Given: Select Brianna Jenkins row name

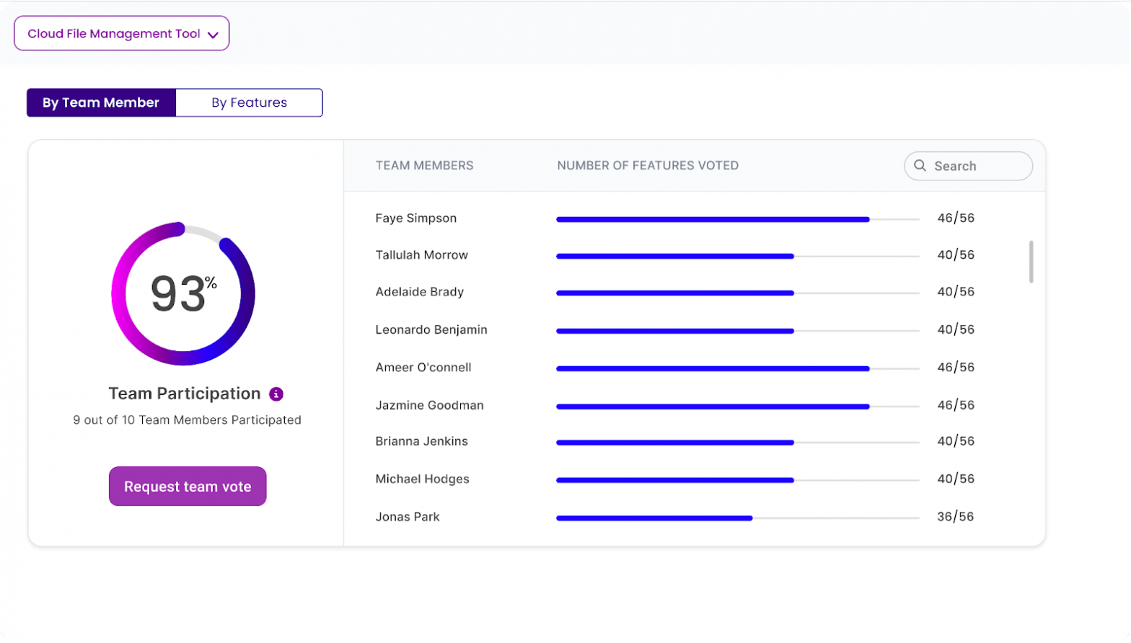Looking at the screenshot, I should (421, 441).
